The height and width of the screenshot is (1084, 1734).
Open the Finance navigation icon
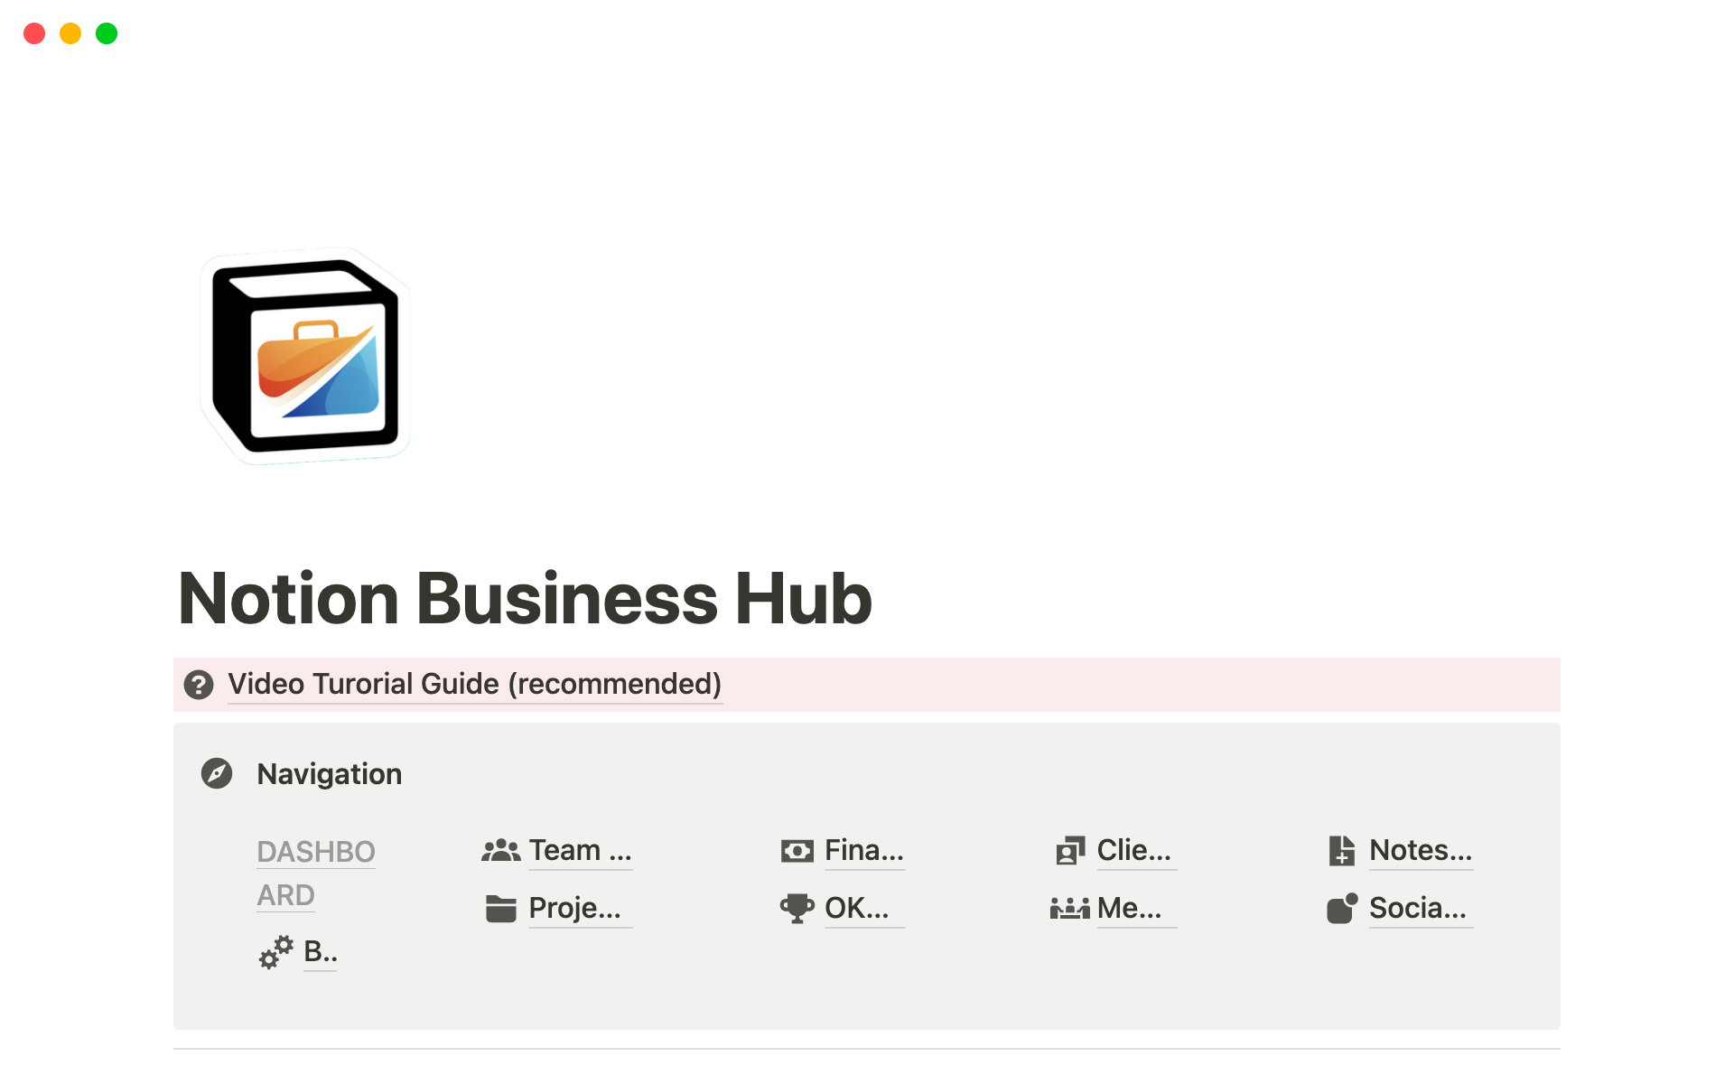point(796,850)
